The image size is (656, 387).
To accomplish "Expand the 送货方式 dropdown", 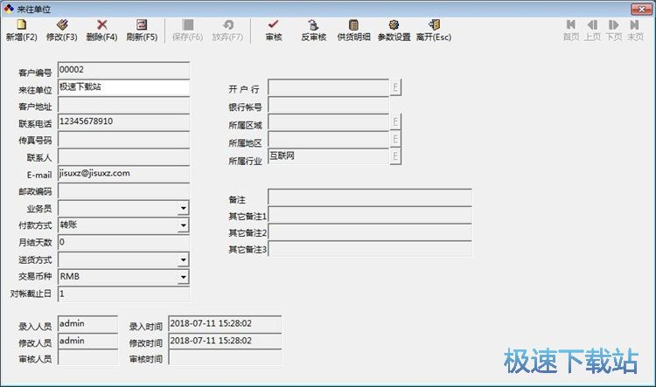I will [184, 260].
